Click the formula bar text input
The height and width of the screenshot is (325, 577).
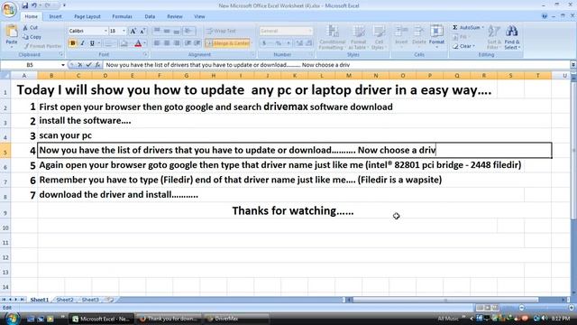[x=335, y=65]
